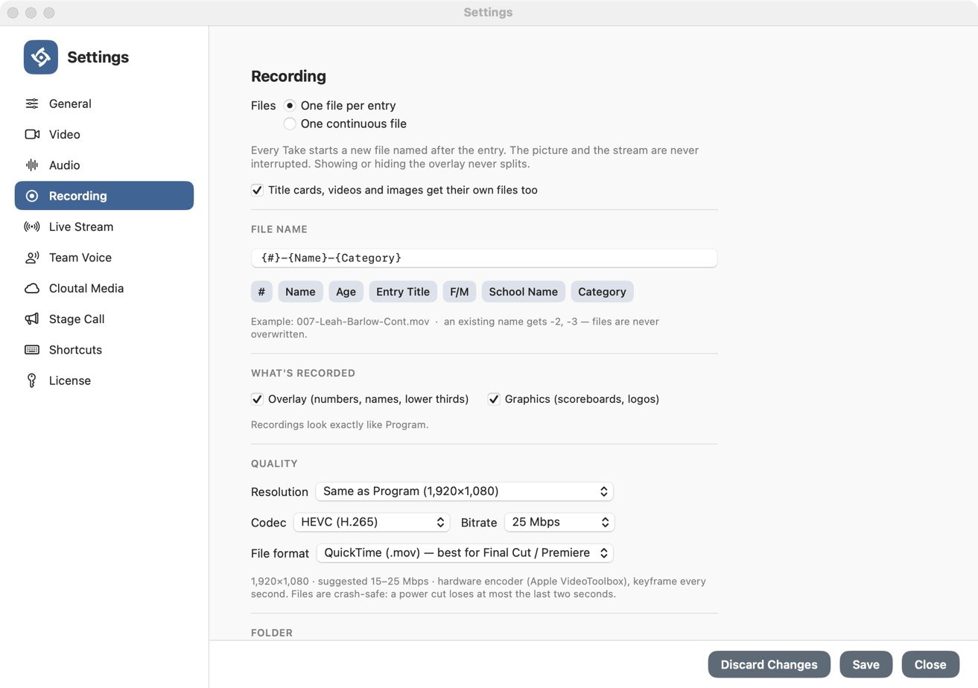
Task: Toggle title cards get their own files
Action: click(x=257, y=190)
